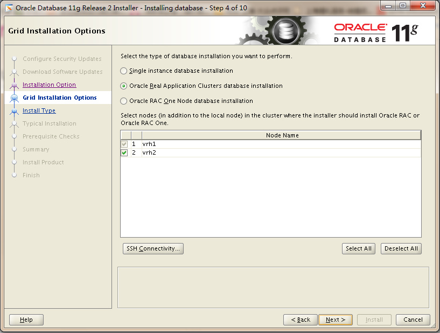The height and width of the screenshot is (333, 440).
Task: Click row number 1 in node table
Action: coord(134,144)
